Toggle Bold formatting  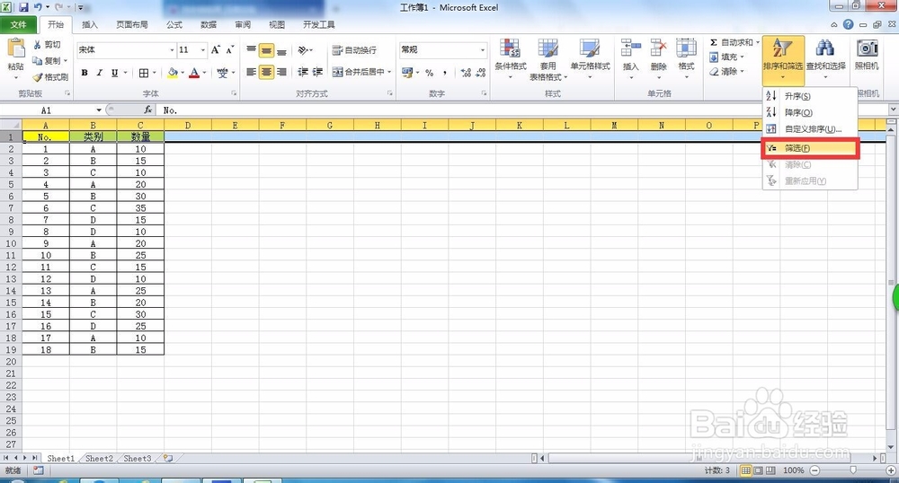[x=85, y=73]
